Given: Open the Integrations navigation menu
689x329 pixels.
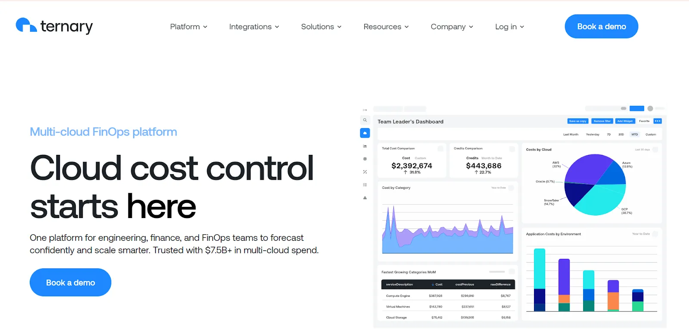Looking at the screenshot, I should tap(254, 27).
